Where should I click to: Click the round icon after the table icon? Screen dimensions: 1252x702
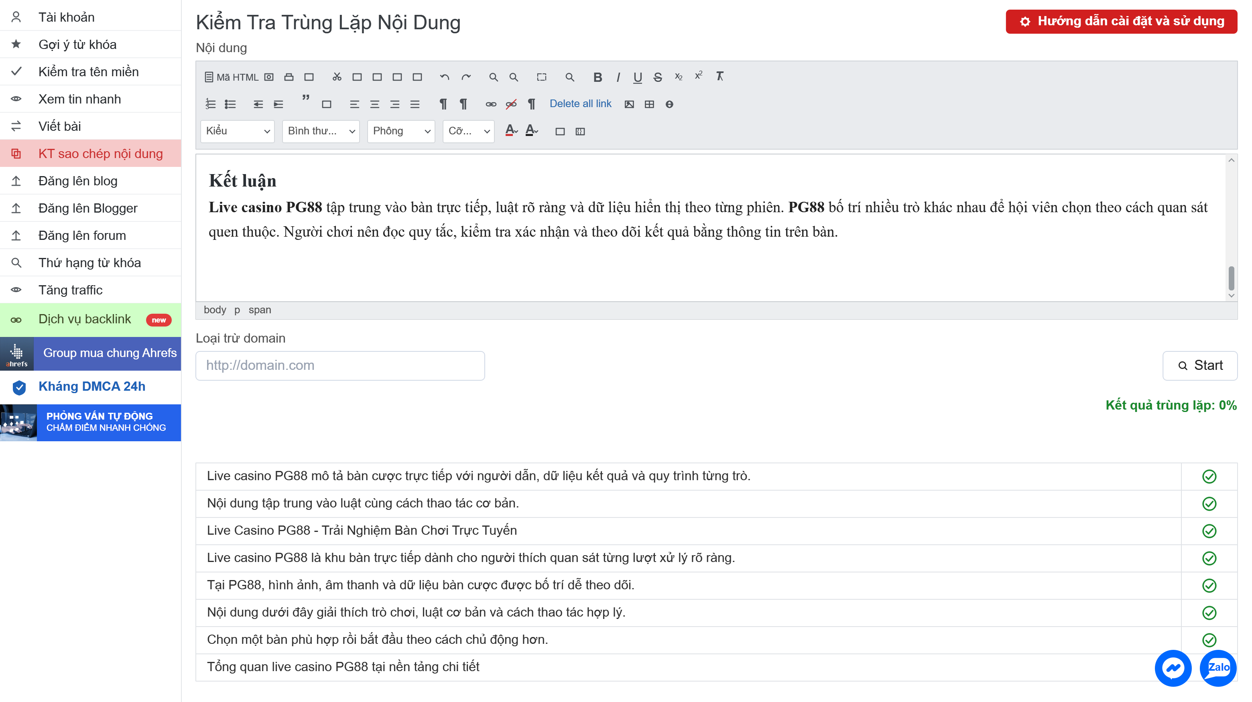tap(669, 104)
